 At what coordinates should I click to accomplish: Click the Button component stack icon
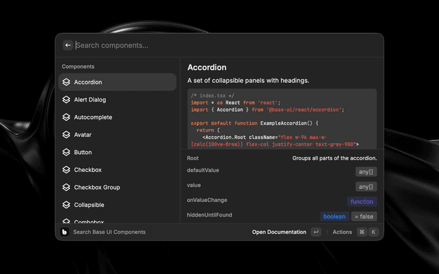click(x=66, y=152)
